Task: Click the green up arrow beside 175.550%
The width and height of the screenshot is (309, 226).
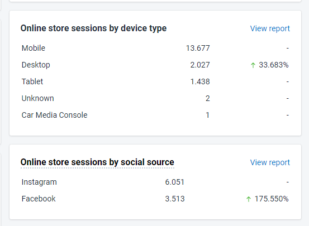Action: [249, 199]
